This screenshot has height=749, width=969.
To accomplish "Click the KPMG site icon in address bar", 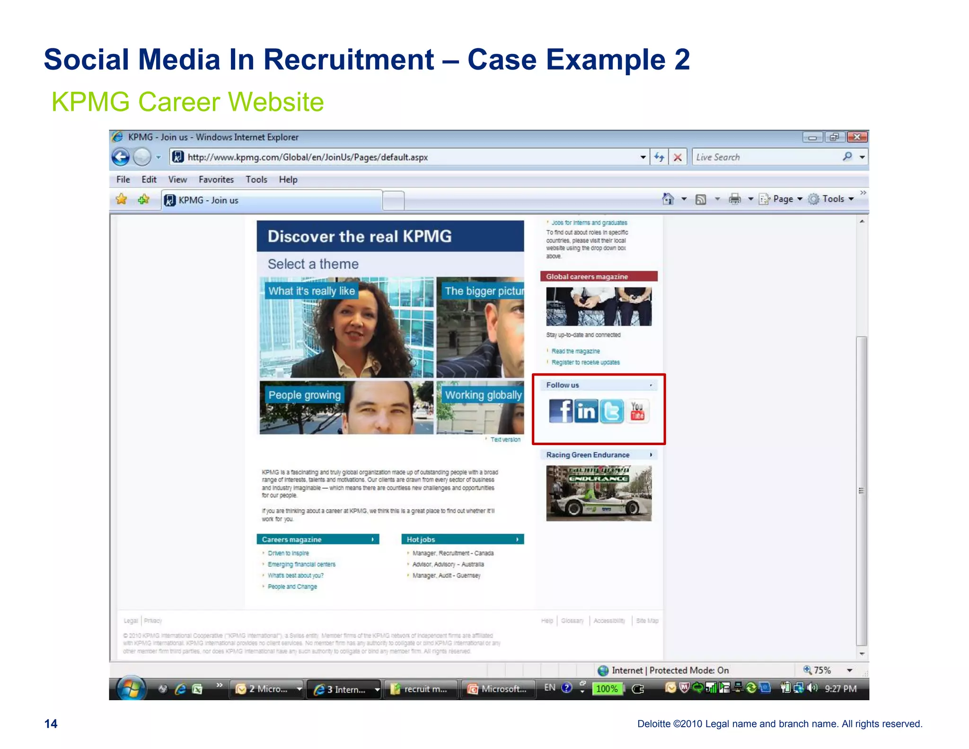I will click(178, 157).
